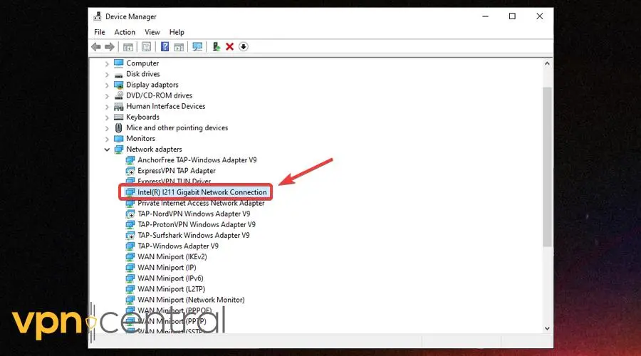The width and height of the screenshot is (641, 356).
Task: Select TAP-ProtonVPN Windows Adapter V9
Action: pos(197,224)
